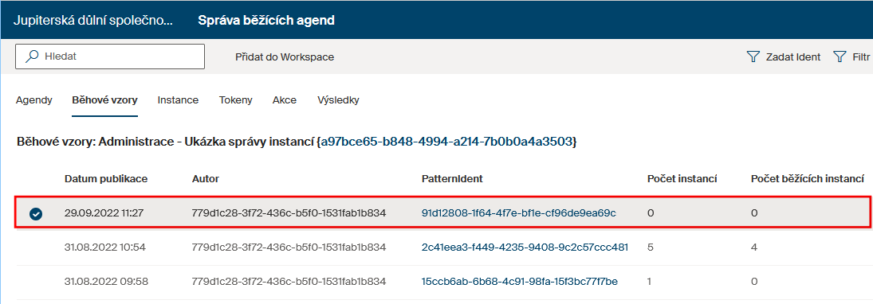The image size is (873, 304).
Task: Click the search magnifier icon
Action: tap(33, 57)
